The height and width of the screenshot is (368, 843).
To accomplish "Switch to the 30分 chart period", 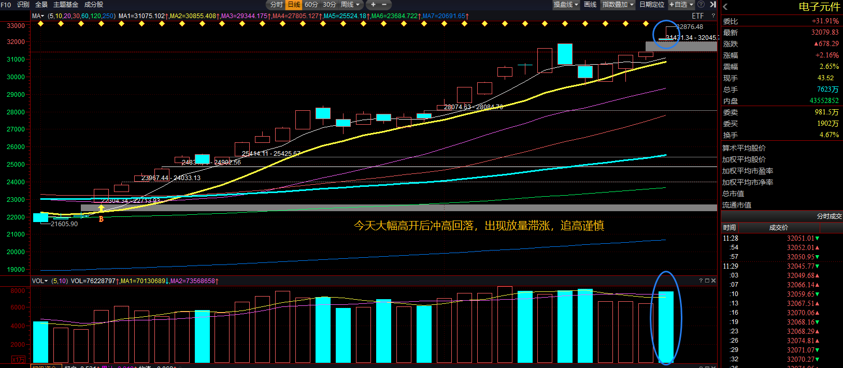I will tap(330, 5).
